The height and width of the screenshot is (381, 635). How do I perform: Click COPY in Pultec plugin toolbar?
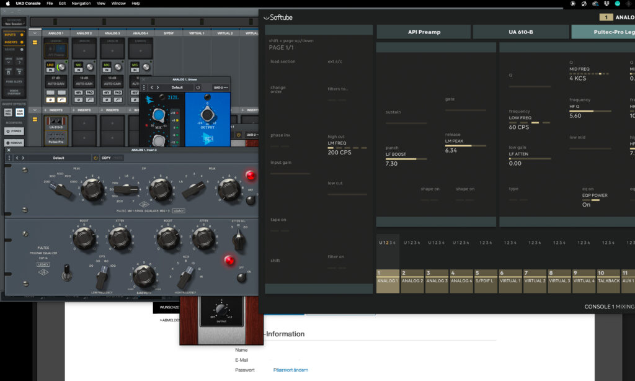[x=106, y=158]
